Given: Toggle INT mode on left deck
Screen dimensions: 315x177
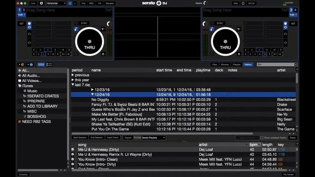Looking at the screenshot, I should coord(22,24).
